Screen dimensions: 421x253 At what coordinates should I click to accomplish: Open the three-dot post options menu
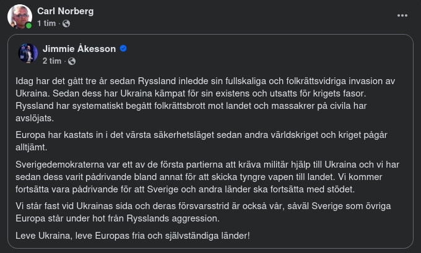pyautogui.click(x=402, y=15)
